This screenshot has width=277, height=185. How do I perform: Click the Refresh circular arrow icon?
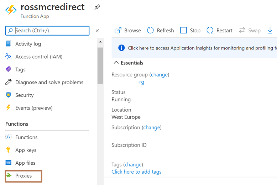[150, 30]
